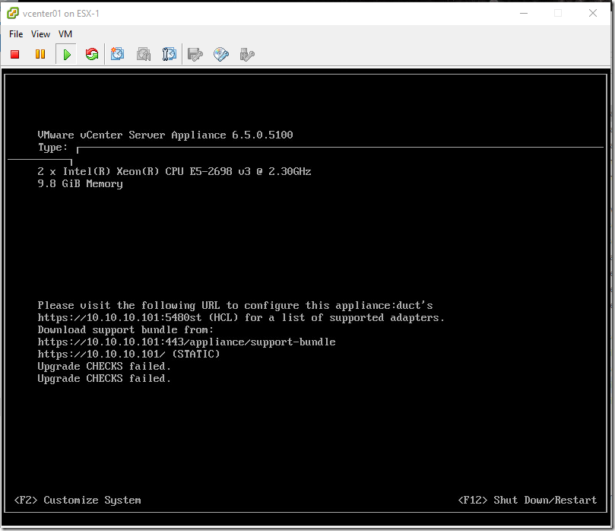Click the Revert to snapshot icon
The height and width of the screenshot is (531, 615).
144,54
